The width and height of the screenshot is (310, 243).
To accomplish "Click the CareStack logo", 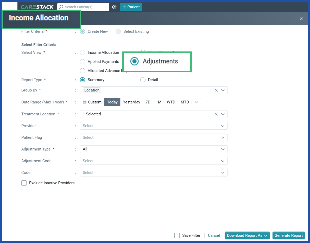I will click(36, 7).
